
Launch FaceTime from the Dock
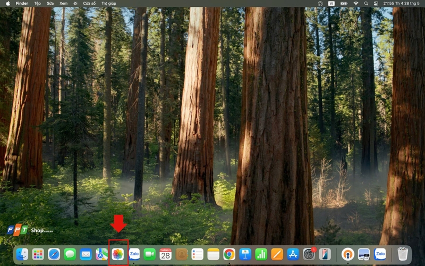(x=149, y=254)
